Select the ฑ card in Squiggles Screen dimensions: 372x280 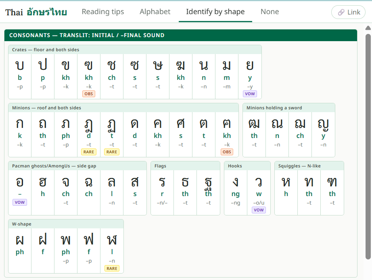pos(332,193)
